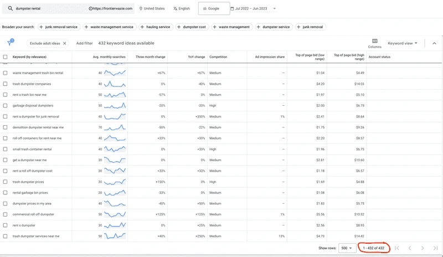Viewport: 443px width, 257px height.
Task: Open the Columns chooser
Action: 375,43
